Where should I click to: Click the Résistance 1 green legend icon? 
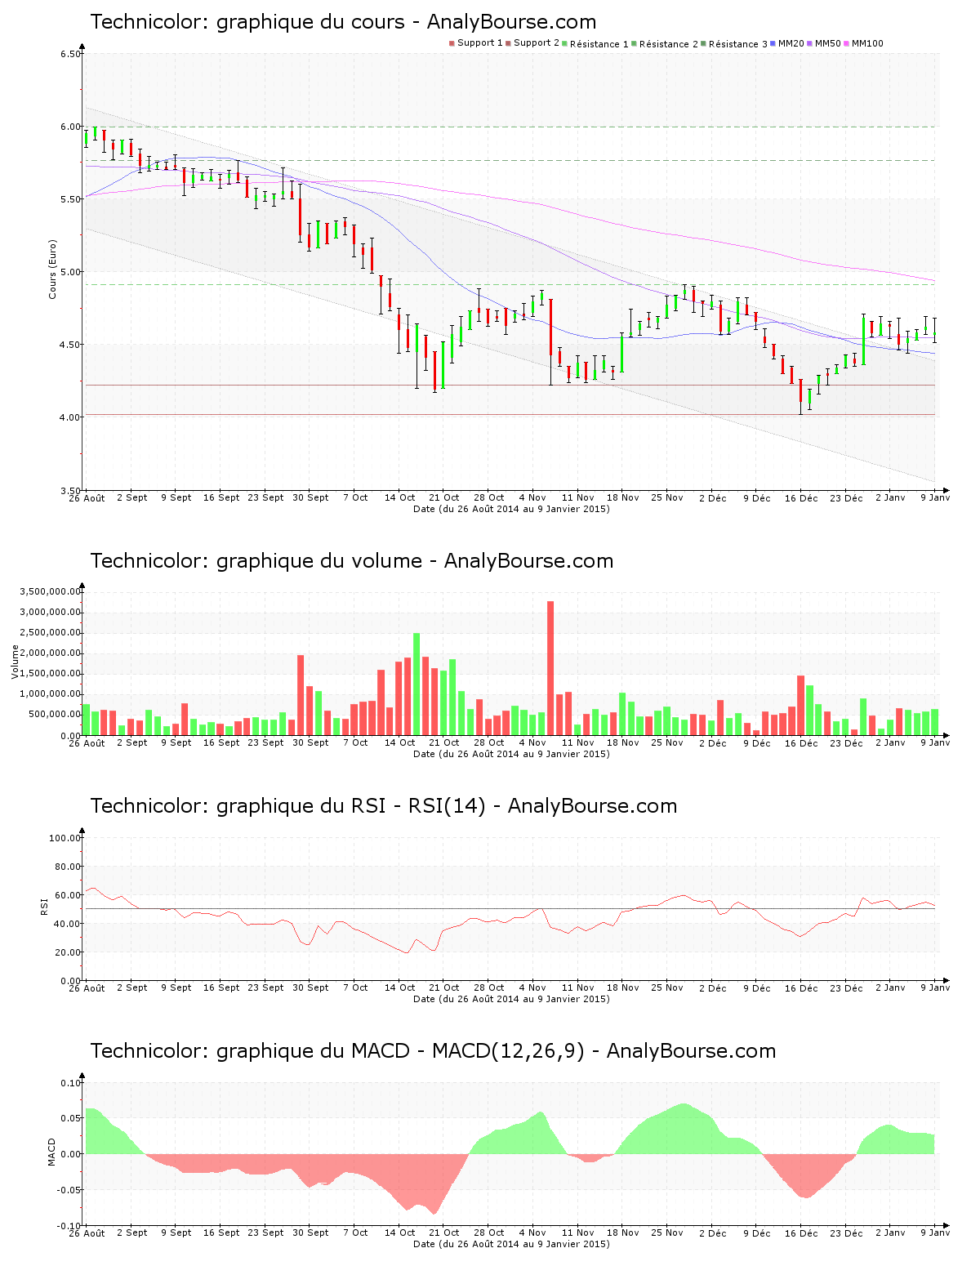[564, 41]
